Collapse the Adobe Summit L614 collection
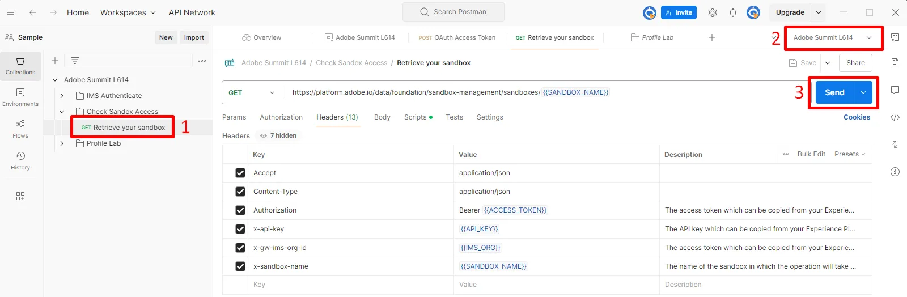907x297 pixels. coord(55,80)
